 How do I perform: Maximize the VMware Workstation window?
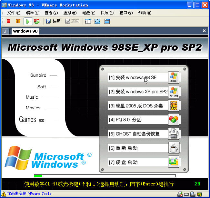(197, 5)
